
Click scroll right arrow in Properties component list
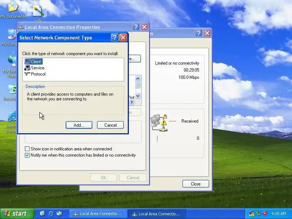(x=132, y=102)
